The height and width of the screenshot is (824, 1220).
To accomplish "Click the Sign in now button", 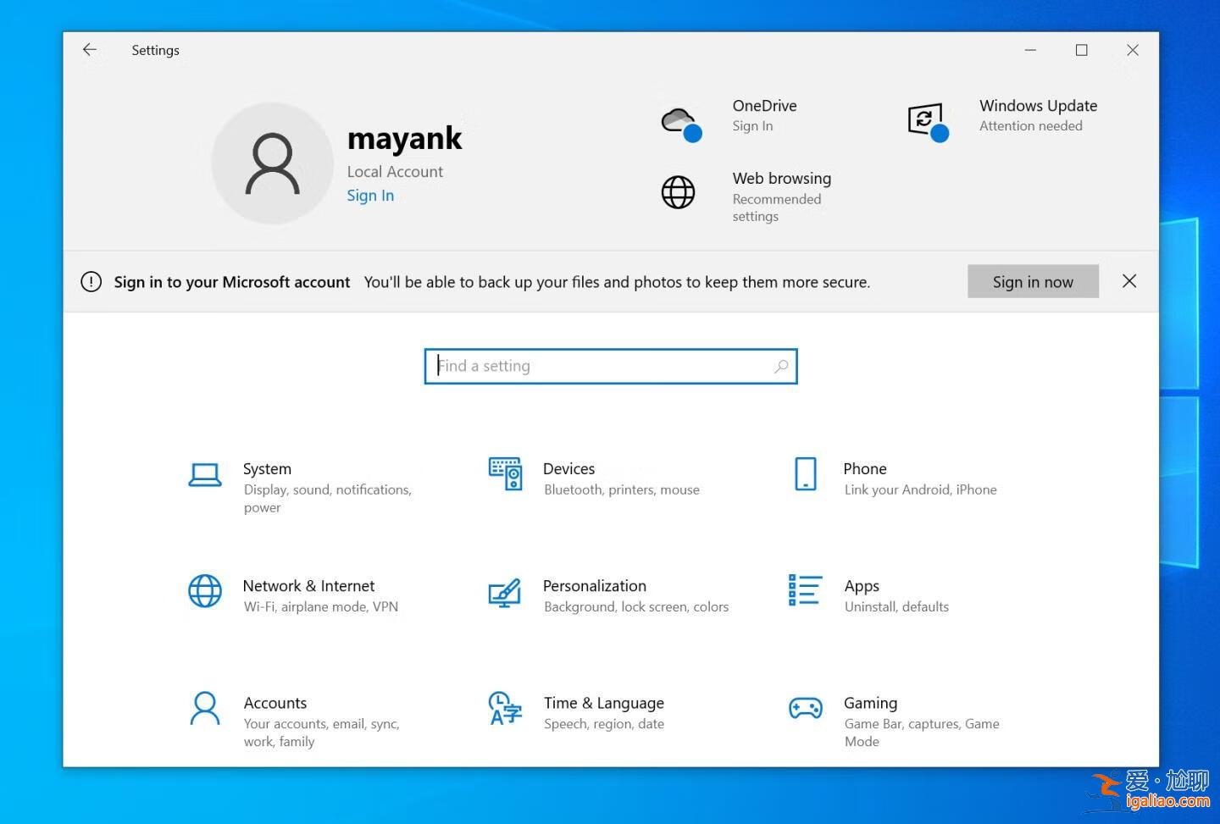I will (1033, 281).
